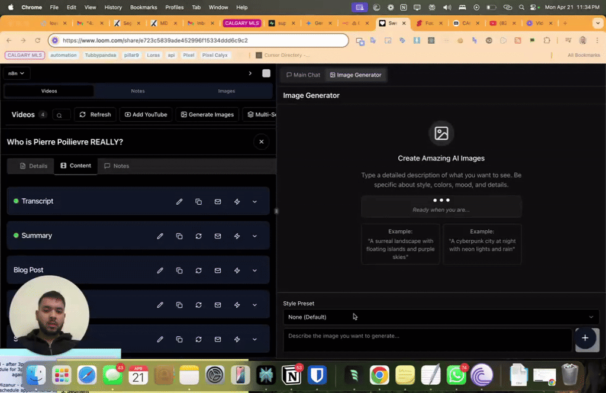Open Notion from the dock
The height and width of the screenshot is (393, 606).
[x=292, y=375]
